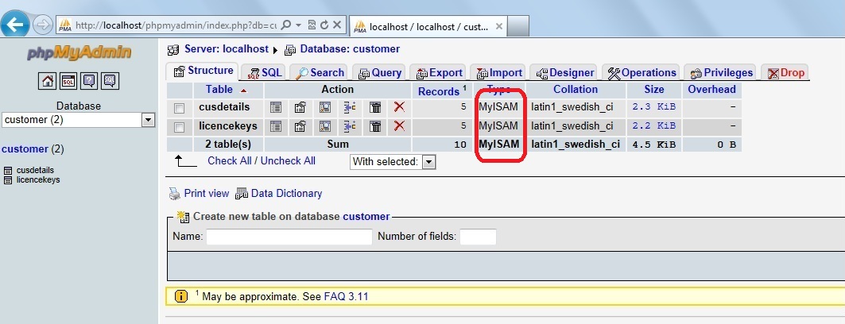Open the Operations tab
The height and width of the screenshot is (324, 845).
click(642, 72)
